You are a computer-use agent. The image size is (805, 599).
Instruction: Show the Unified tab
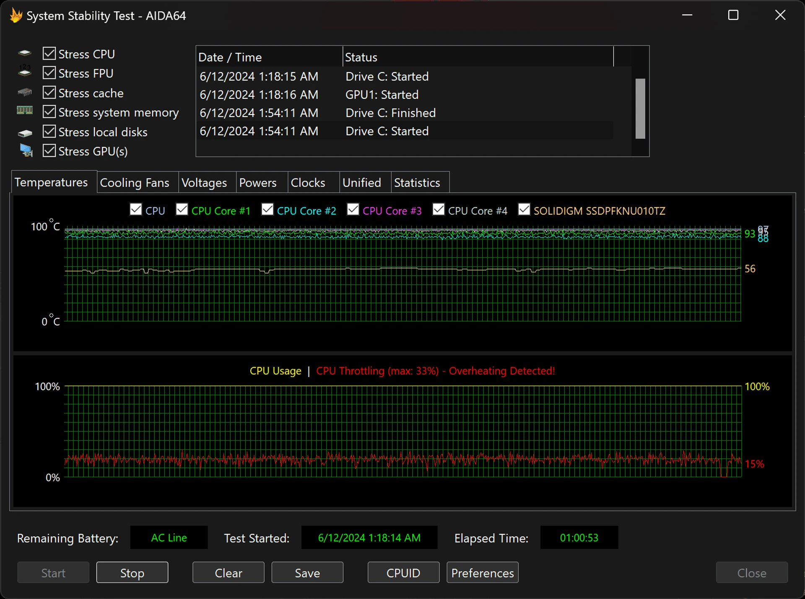365,183
